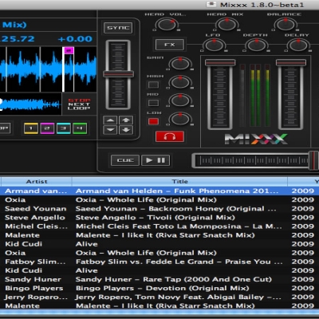
Task: Trigger cyan hotcue 3
Action: tap(64, 128)
